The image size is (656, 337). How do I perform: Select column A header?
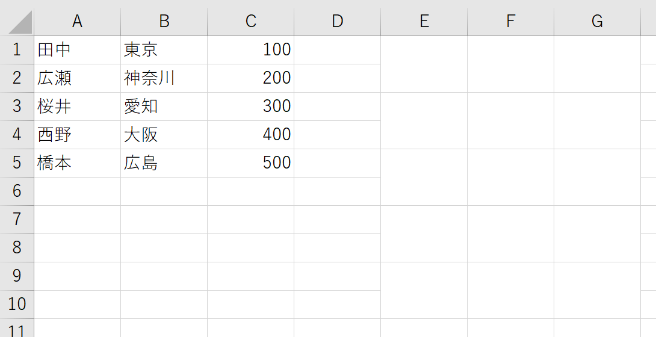(x=78, y=22)
